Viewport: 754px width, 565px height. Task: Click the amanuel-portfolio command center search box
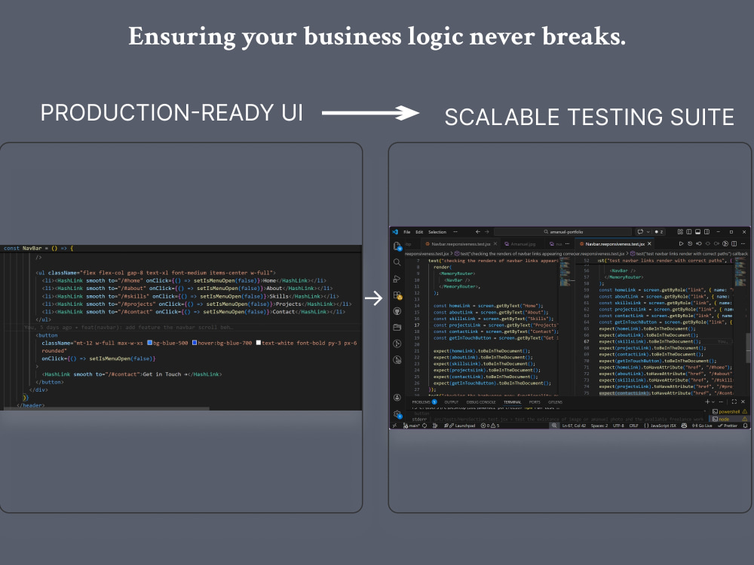(562, 231)
